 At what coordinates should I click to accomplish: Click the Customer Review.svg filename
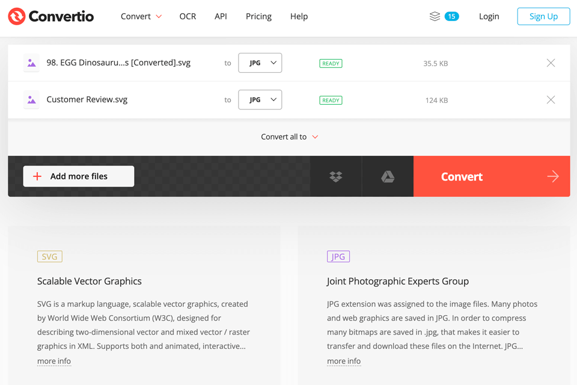87,99
